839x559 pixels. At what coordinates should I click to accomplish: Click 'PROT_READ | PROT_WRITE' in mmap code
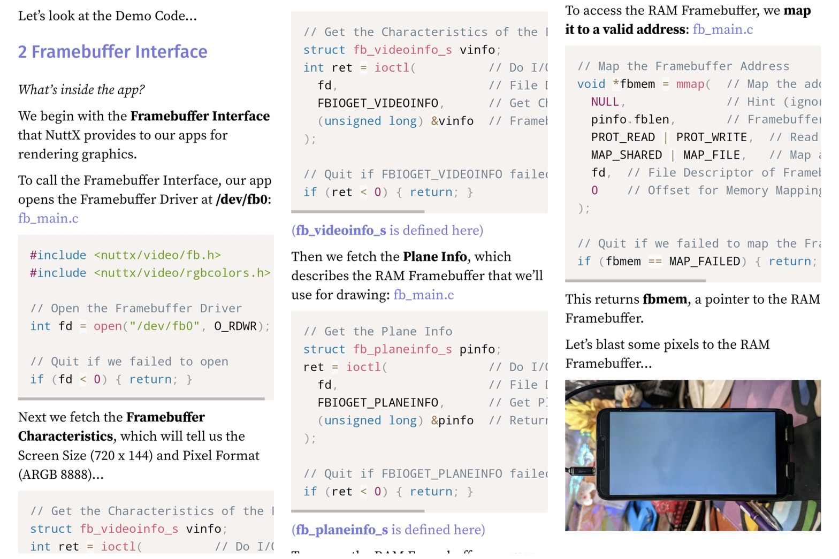click(x=669, y=137)
